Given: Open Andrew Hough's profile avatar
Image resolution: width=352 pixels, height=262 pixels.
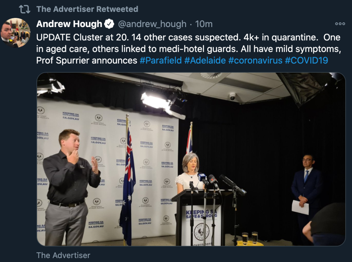Looking at the screenshot, I should pyautogui.click(x=16, y=33).
